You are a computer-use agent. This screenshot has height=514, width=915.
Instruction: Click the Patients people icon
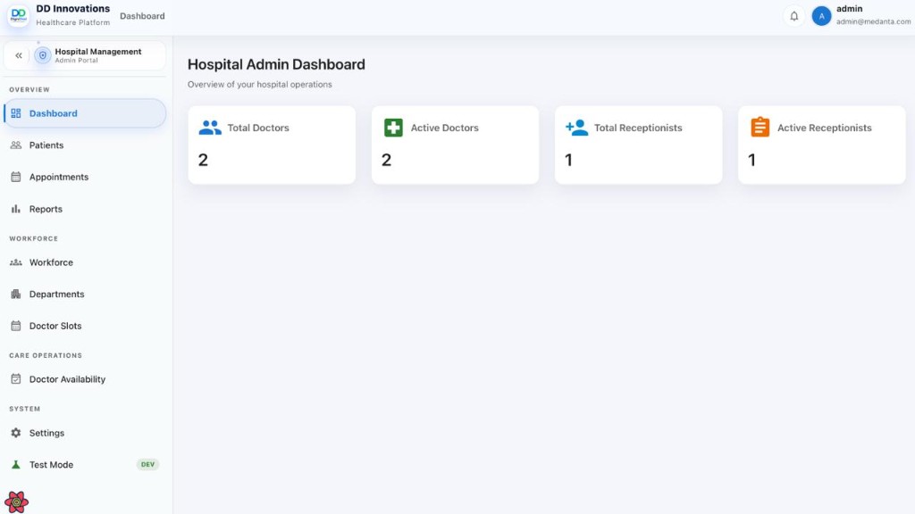pos(16,145)
